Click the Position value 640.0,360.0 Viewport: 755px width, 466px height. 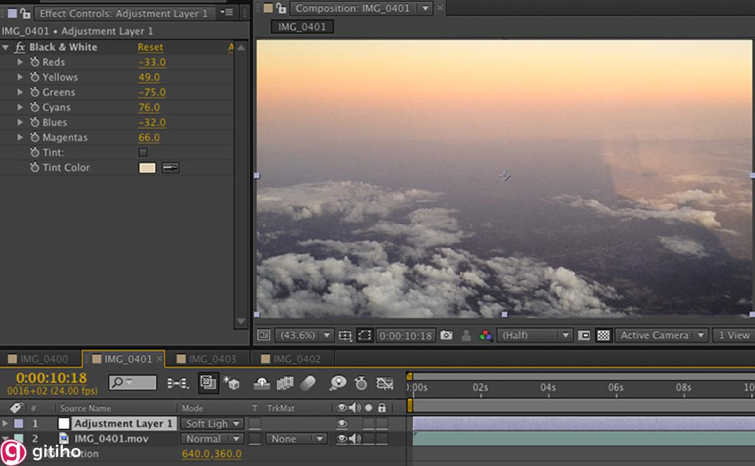(212, 454)
